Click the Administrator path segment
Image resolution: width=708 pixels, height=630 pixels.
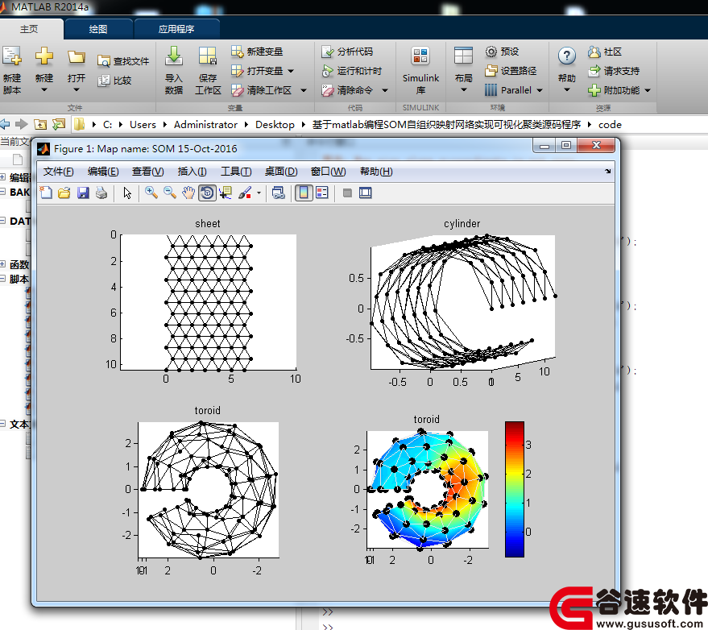pyautogui.click(x=205, y=125)
